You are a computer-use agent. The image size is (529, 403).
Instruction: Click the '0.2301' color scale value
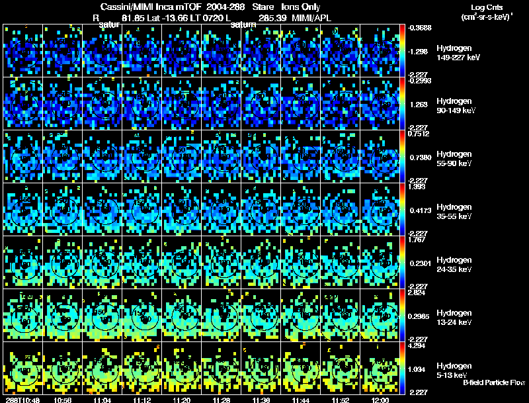pyautogui.click(x=421, y=263)
